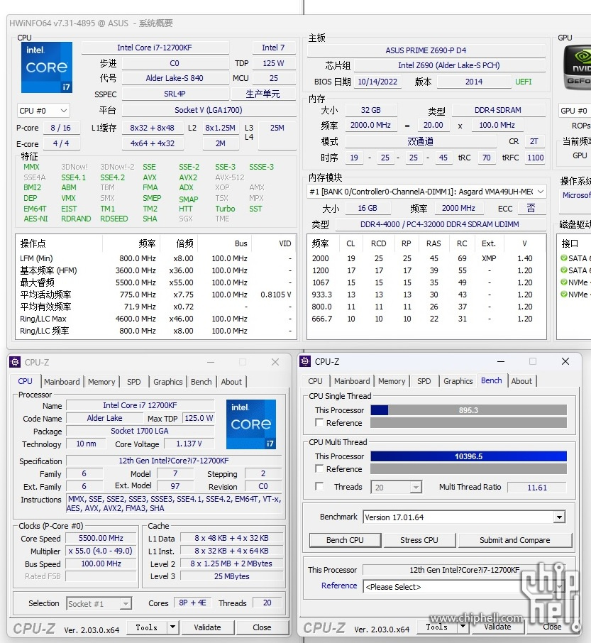
Task: Enable the Reference checkbox under CPU Single Thread
Action: [x=319, y=422]
